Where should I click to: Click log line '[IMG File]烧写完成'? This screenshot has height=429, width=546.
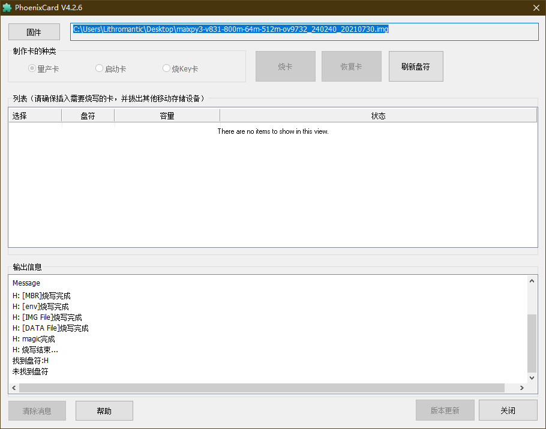click(x=47, y=317)
